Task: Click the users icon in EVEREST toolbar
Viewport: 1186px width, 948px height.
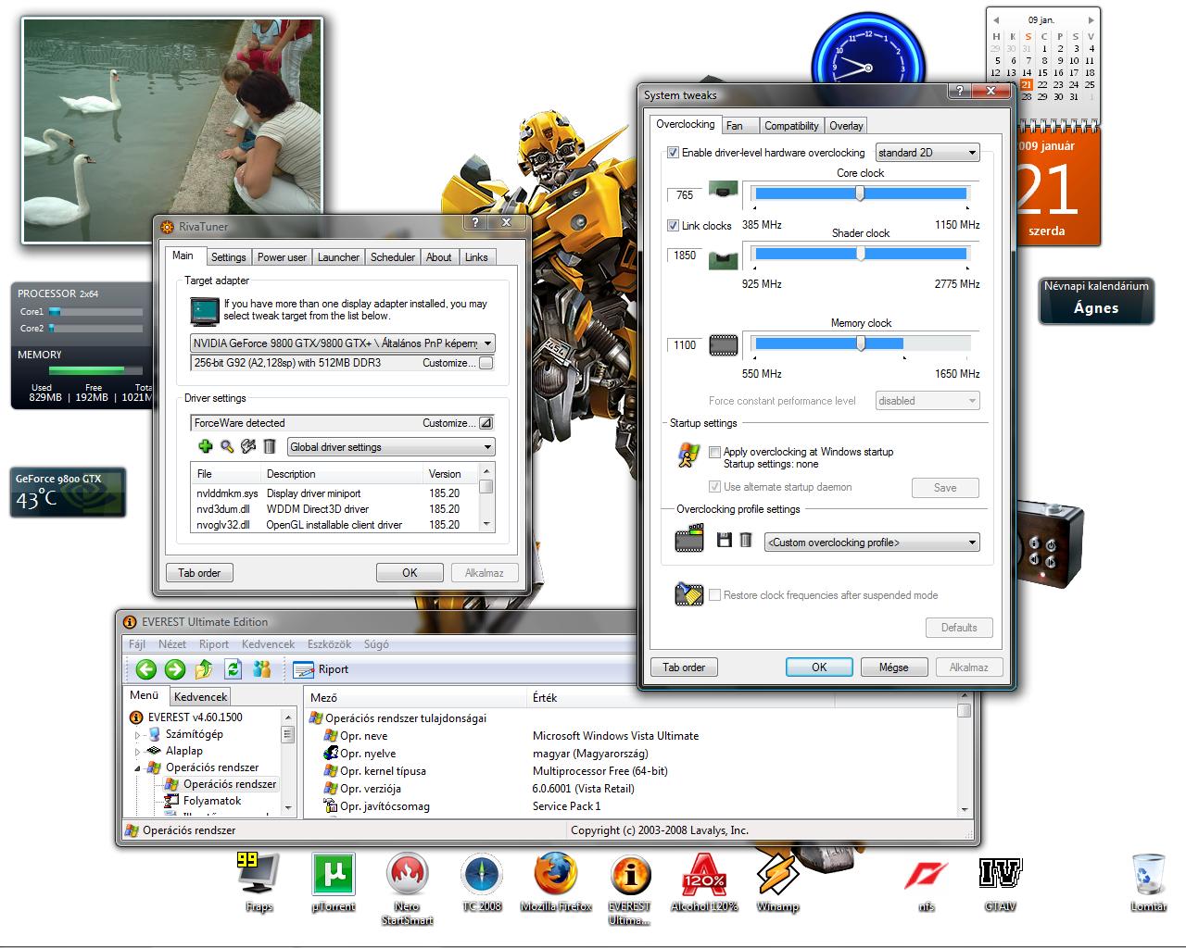Action: pyautogui.click(x=262, y=669)
